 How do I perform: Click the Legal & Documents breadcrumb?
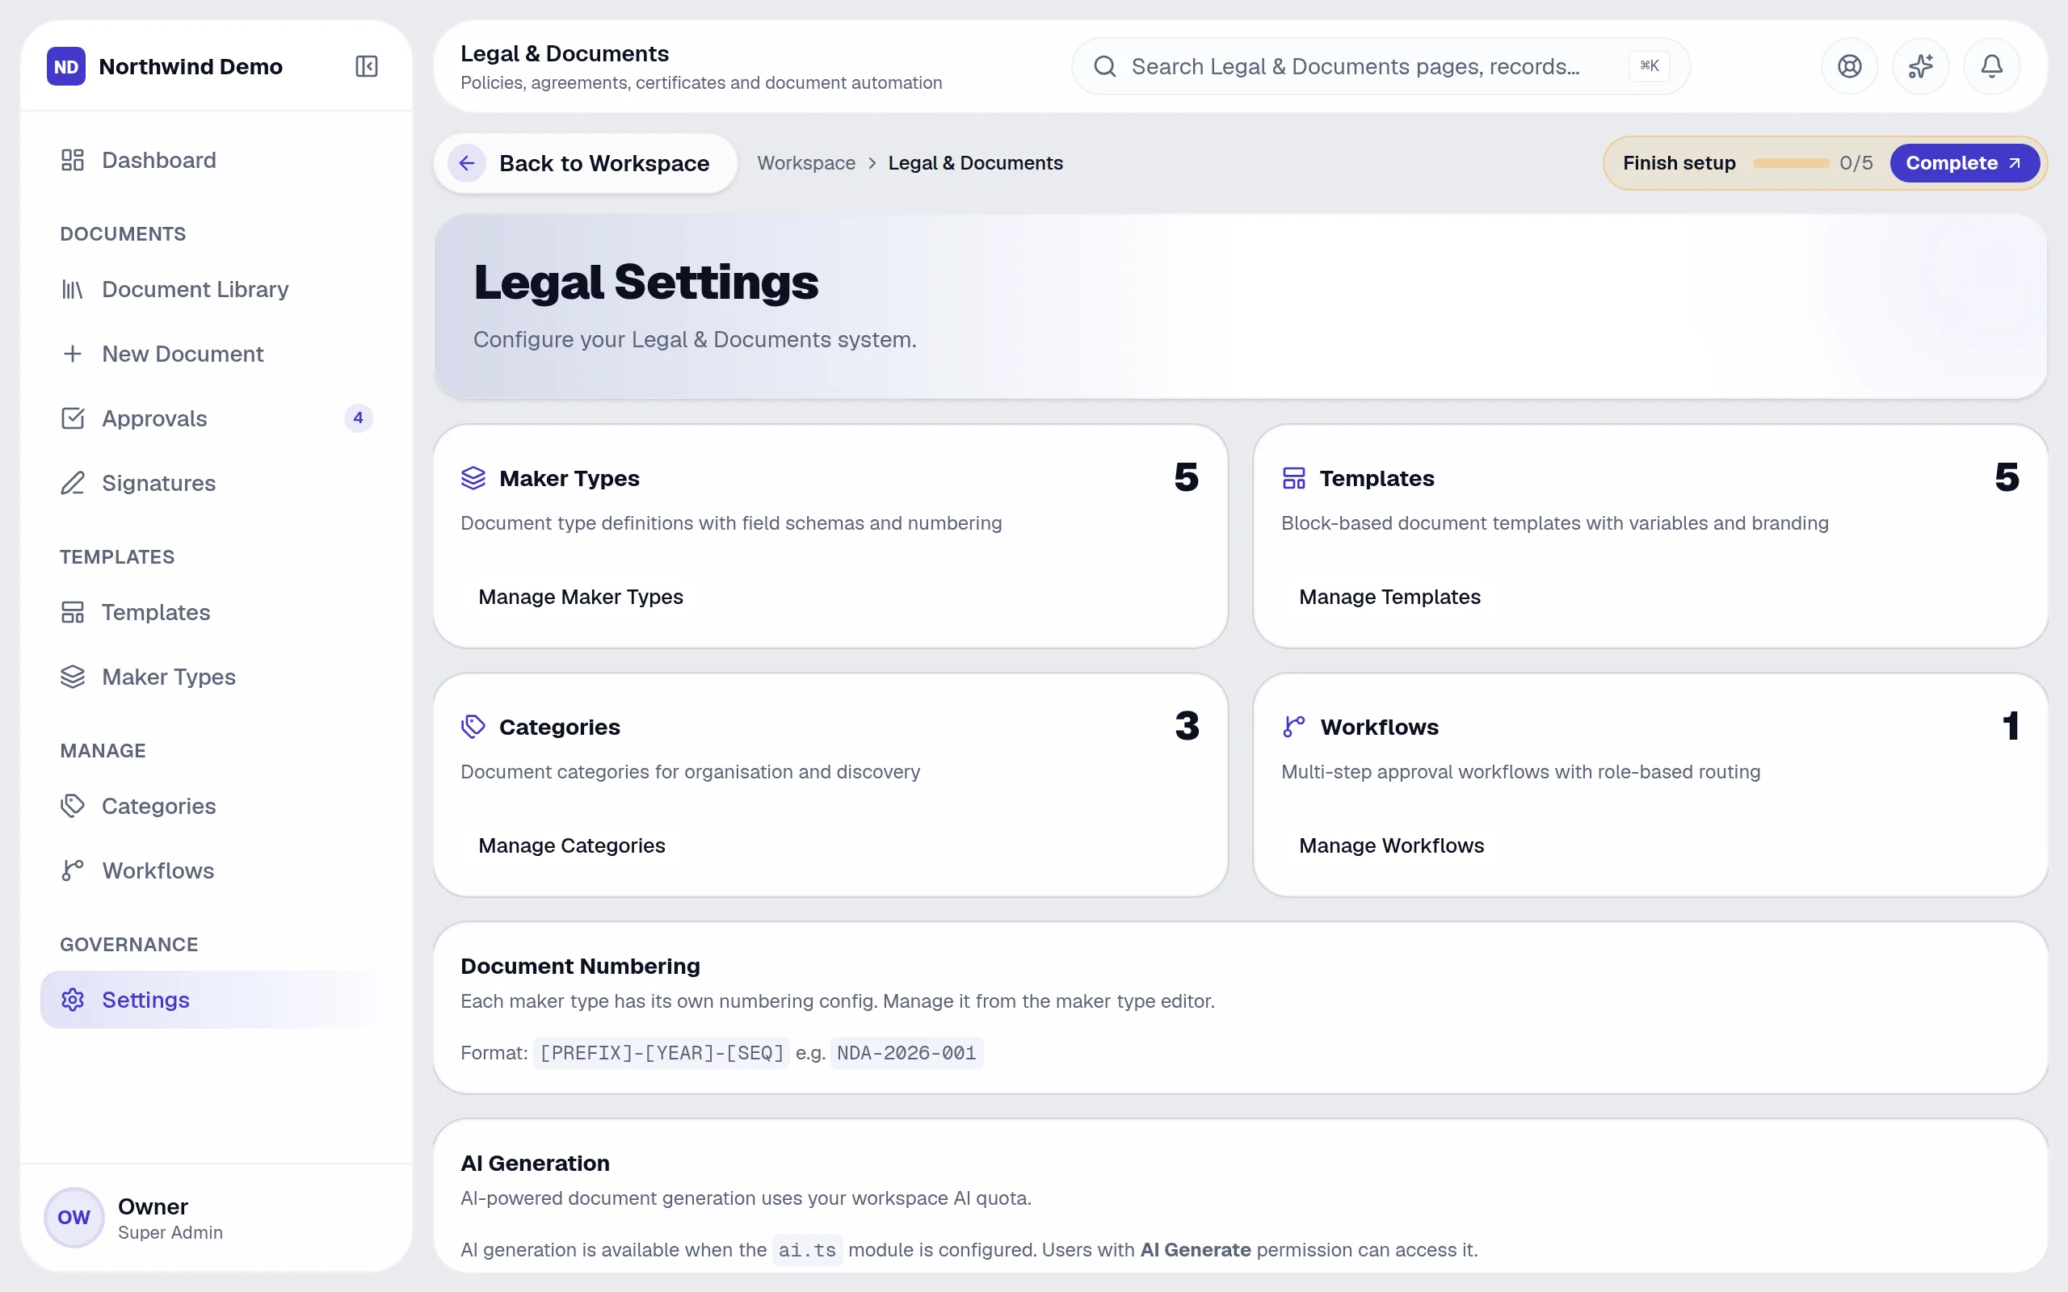click(975, 163)
